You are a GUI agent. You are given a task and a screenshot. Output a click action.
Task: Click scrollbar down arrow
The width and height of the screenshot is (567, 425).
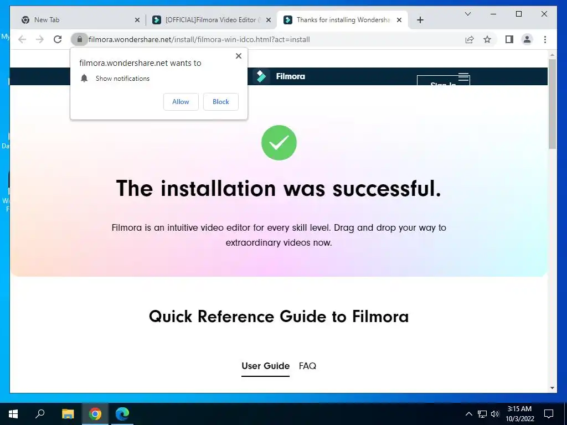coord(552,388)
